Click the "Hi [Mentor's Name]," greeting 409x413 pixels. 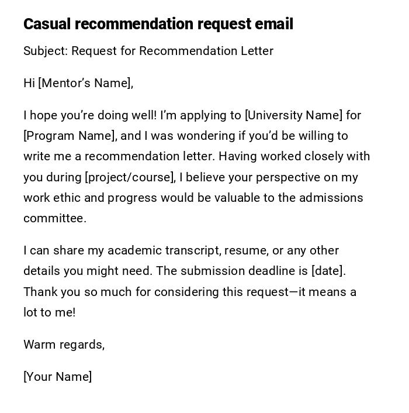78,83
